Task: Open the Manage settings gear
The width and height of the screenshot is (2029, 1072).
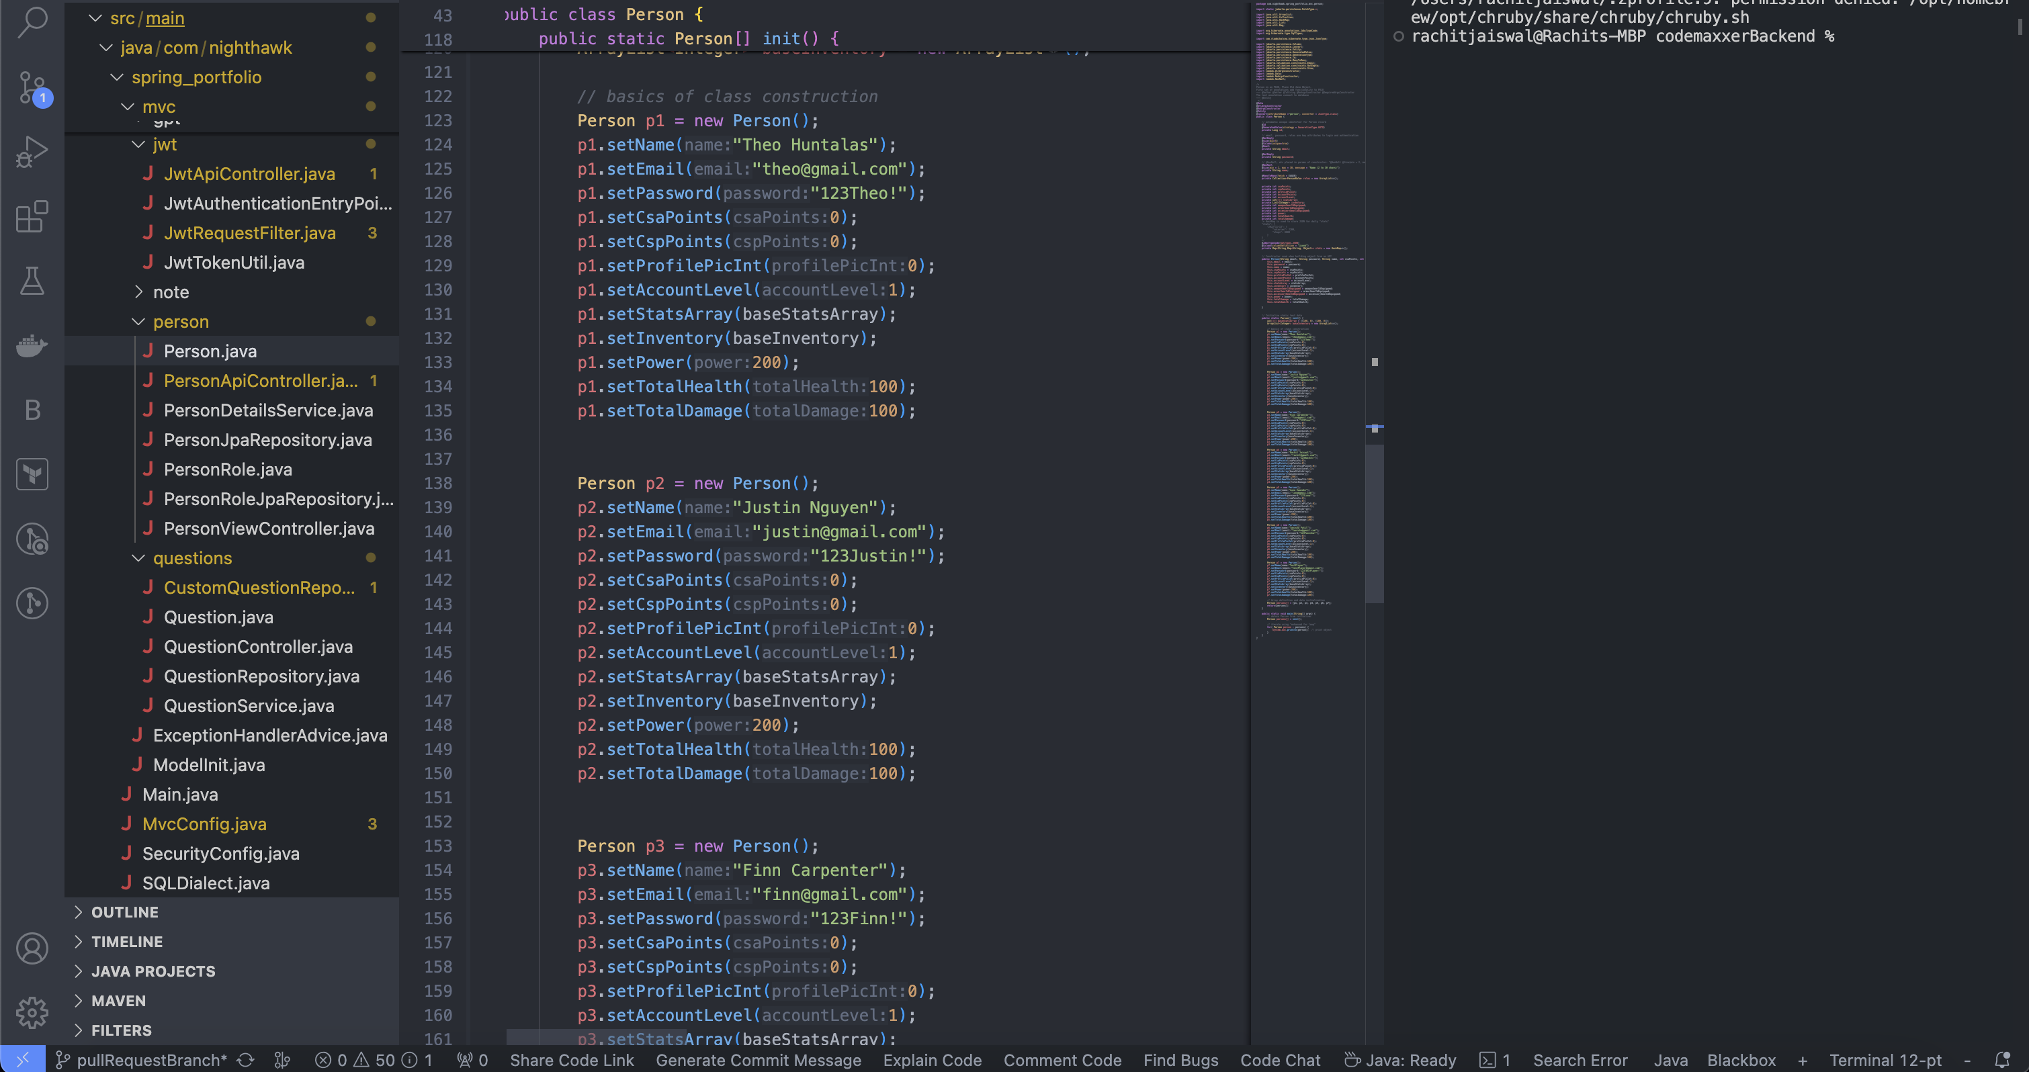Action: [32, 1014]
